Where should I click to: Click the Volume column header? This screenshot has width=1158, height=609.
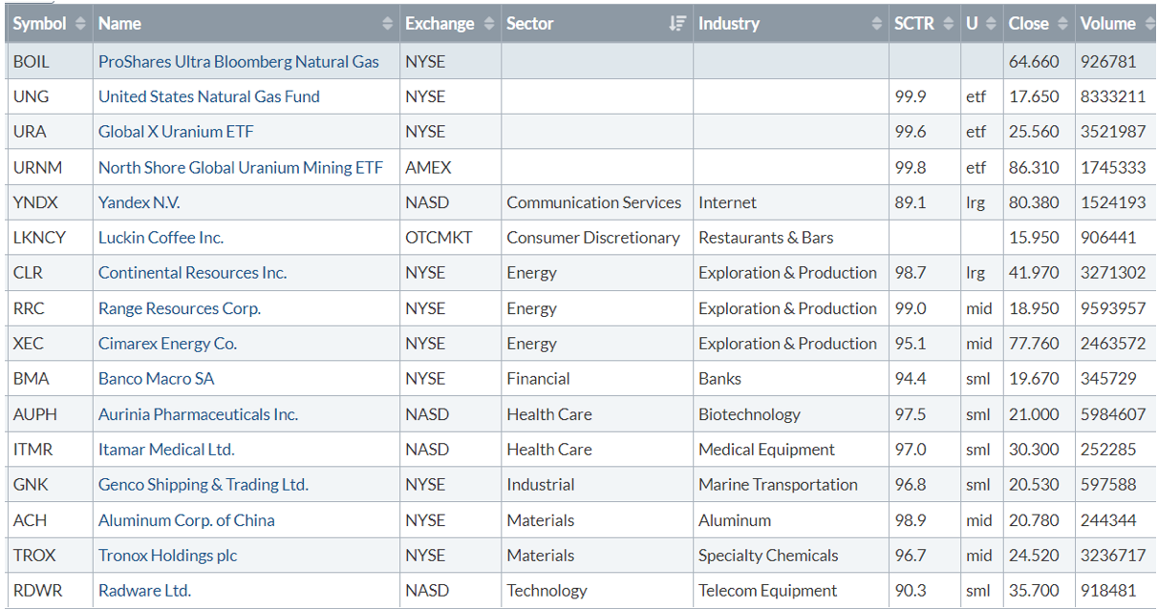point(1108,24)
